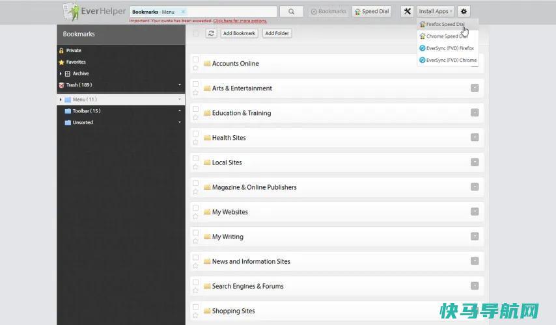This screenshot has height=325, width=556.
Task: Open the Toolbar (15) dropdown arrow
Action: [x=180, y=110]
